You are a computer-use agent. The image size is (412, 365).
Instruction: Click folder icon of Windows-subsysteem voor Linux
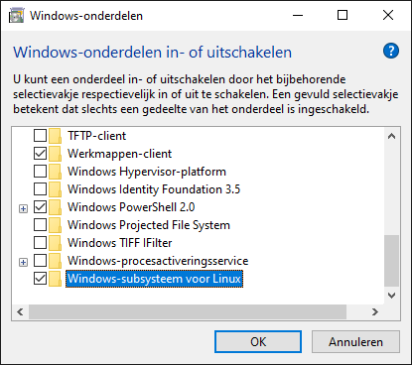tap(55, 279)
